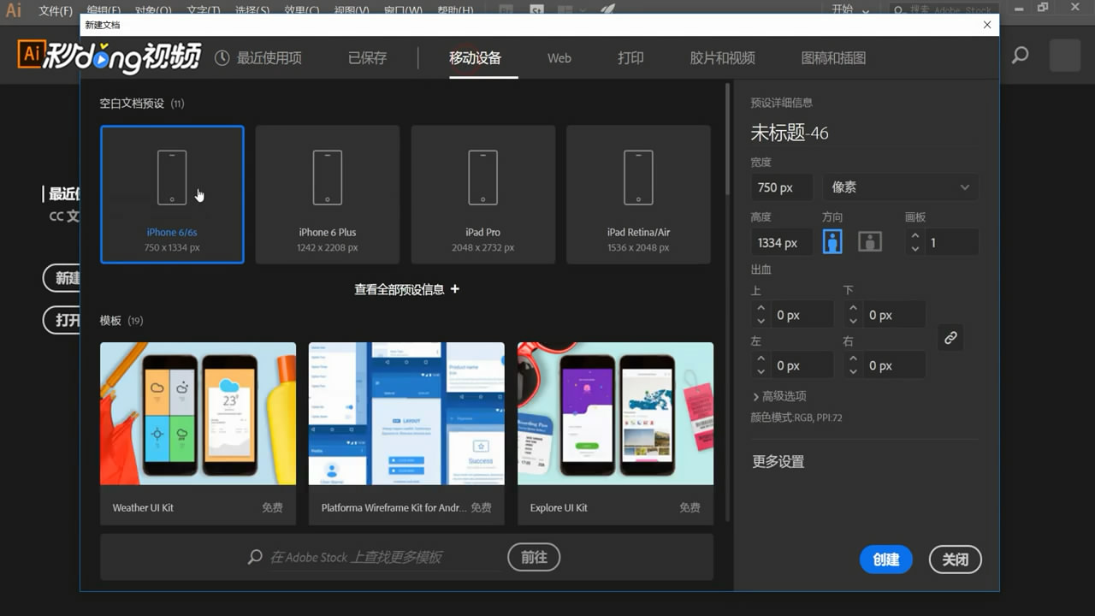Switch to the 移动设备 tab

475,58
